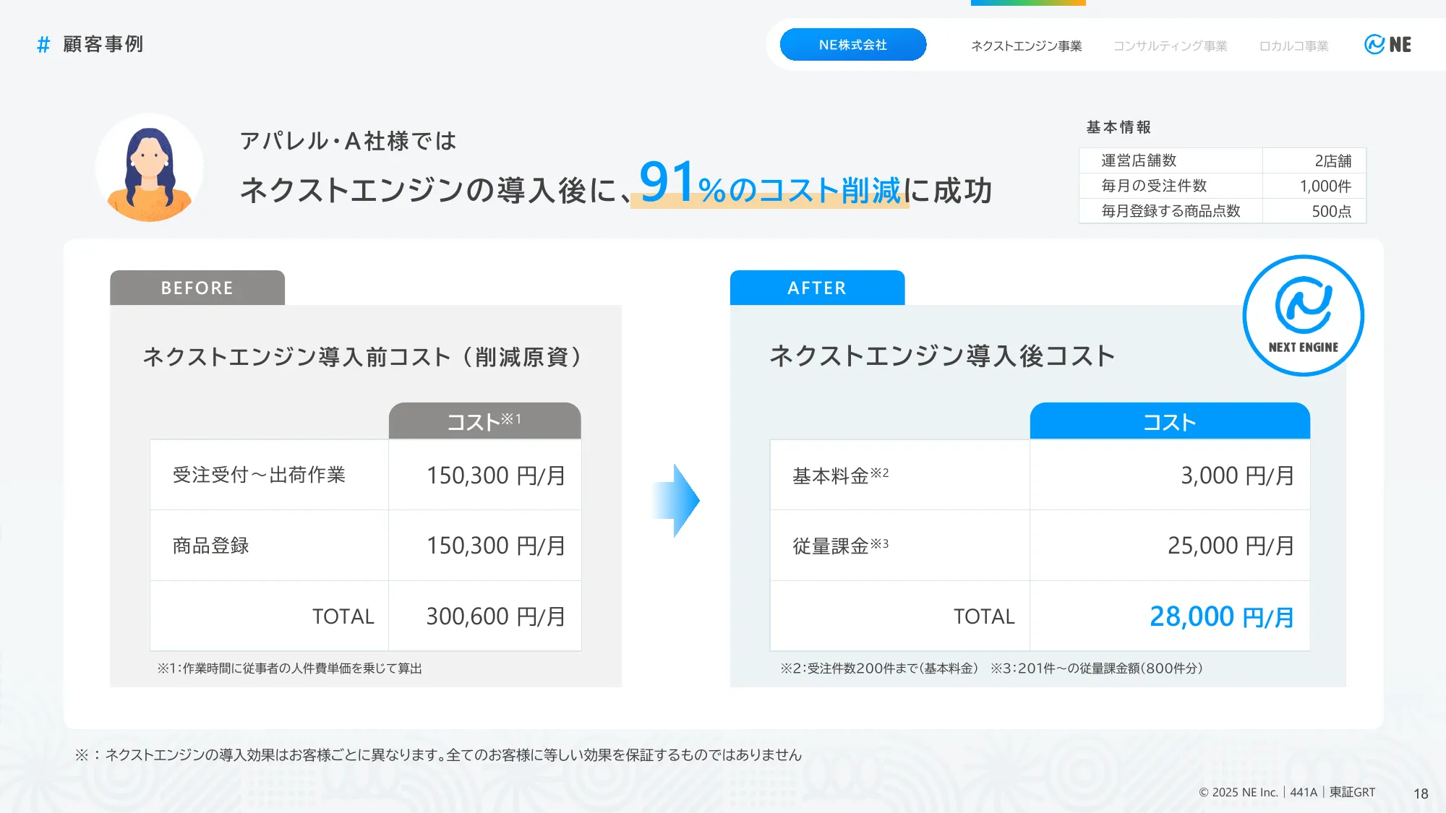Click the TOTAL value 28,000 円/月
Viewport: 1446px width, 813px height.
click(x=1223, y=616)
